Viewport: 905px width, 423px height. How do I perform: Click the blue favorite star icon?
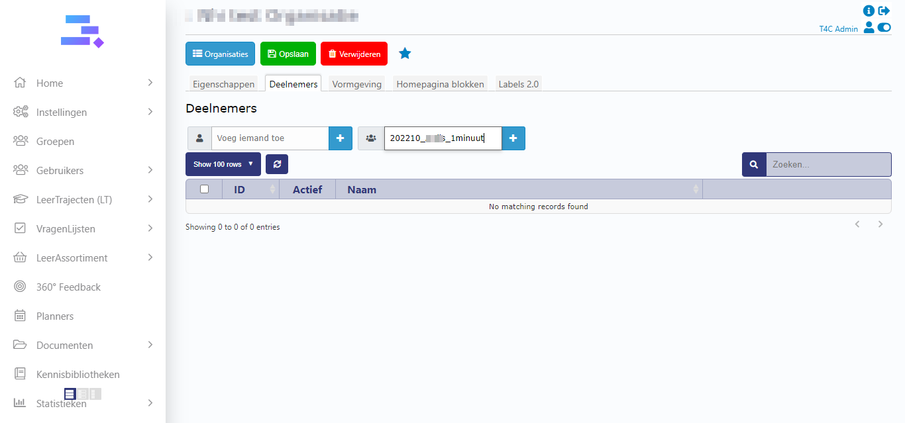coord(405,54)
